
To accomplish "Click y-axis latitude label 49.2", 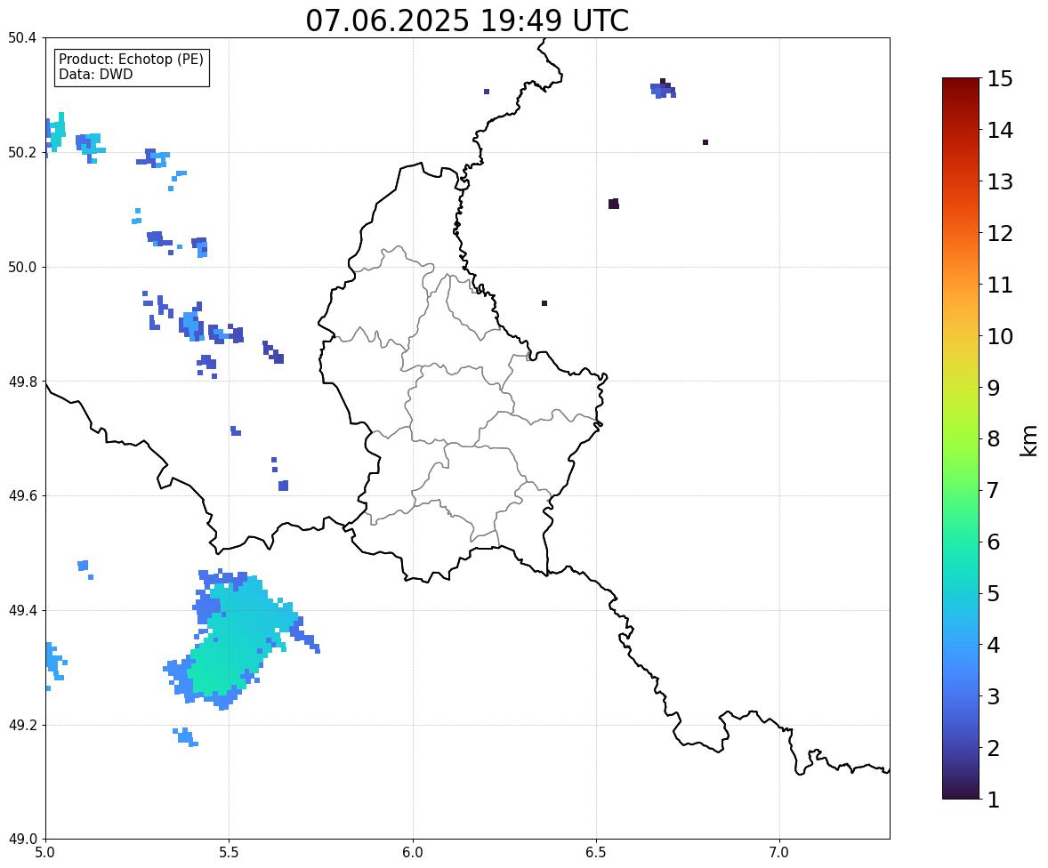I will (x=21, y=725).
